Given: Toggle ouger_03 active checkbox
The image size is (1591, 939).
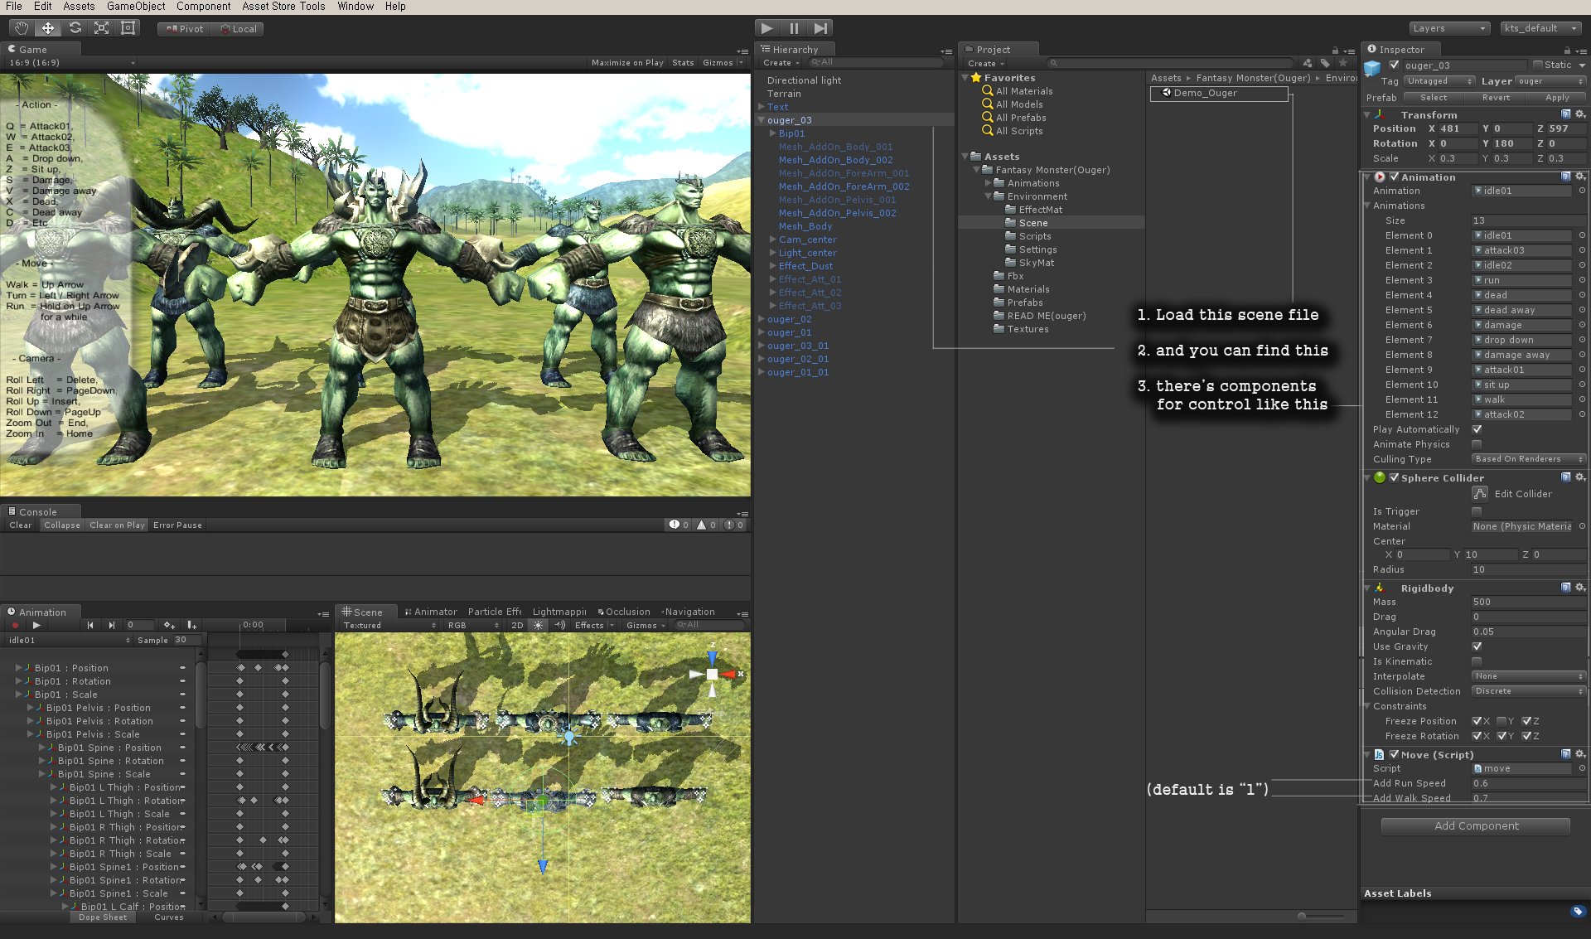Looking at the screenshot, I should pos(1394,65).
